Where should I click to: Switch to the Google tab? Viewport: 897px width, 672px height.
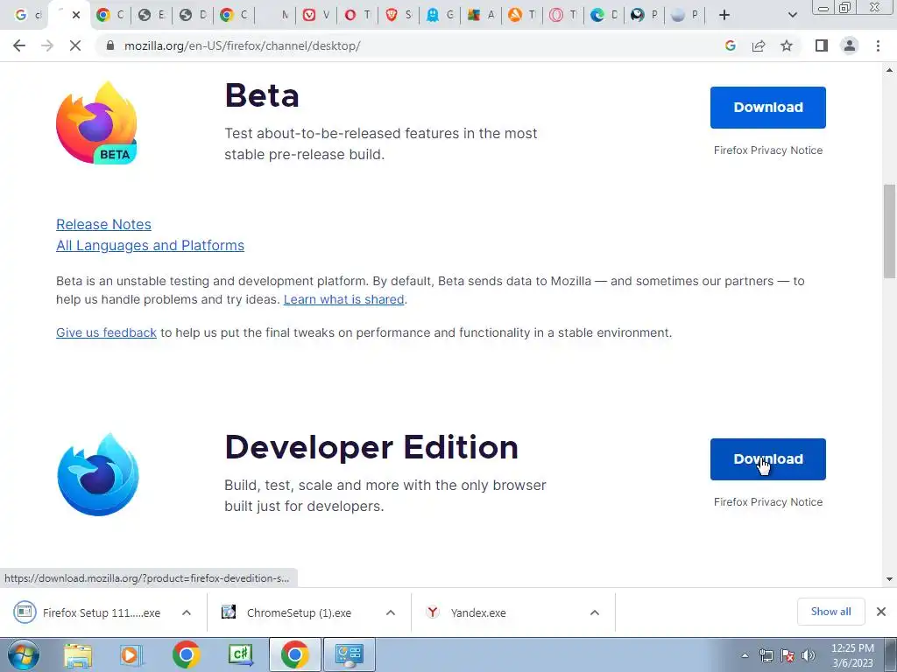click(x=27, y=15)
